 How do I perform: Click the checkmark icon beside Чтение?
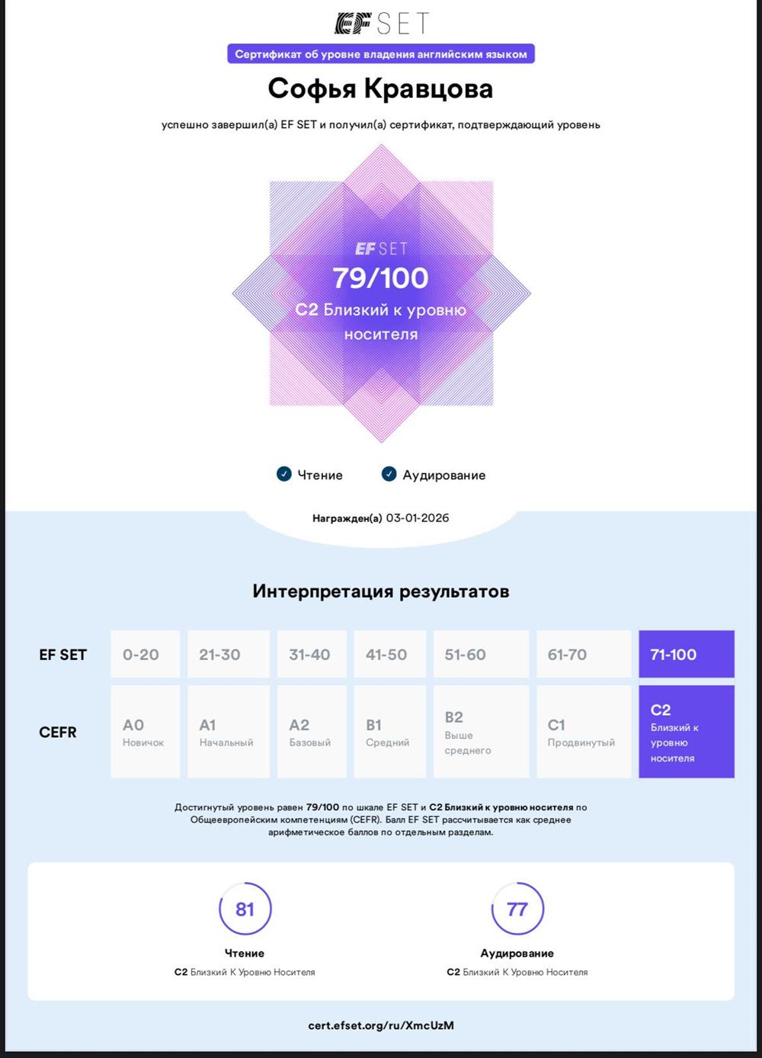(283, 474)
